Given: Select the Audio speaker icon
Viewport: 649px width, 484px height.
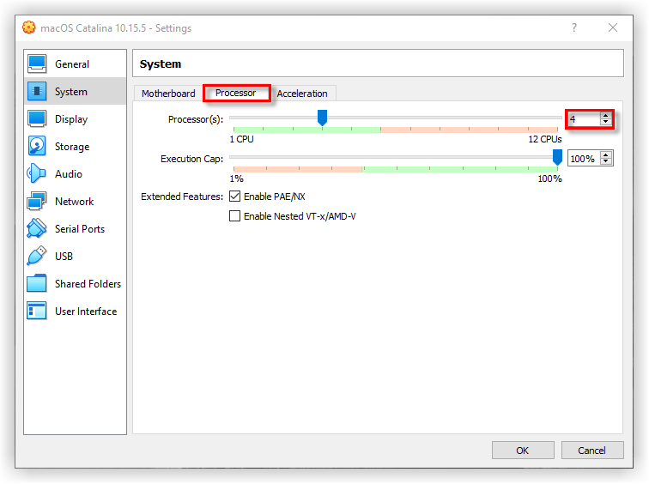Looking at the screenshot, I should click(37, 174).
